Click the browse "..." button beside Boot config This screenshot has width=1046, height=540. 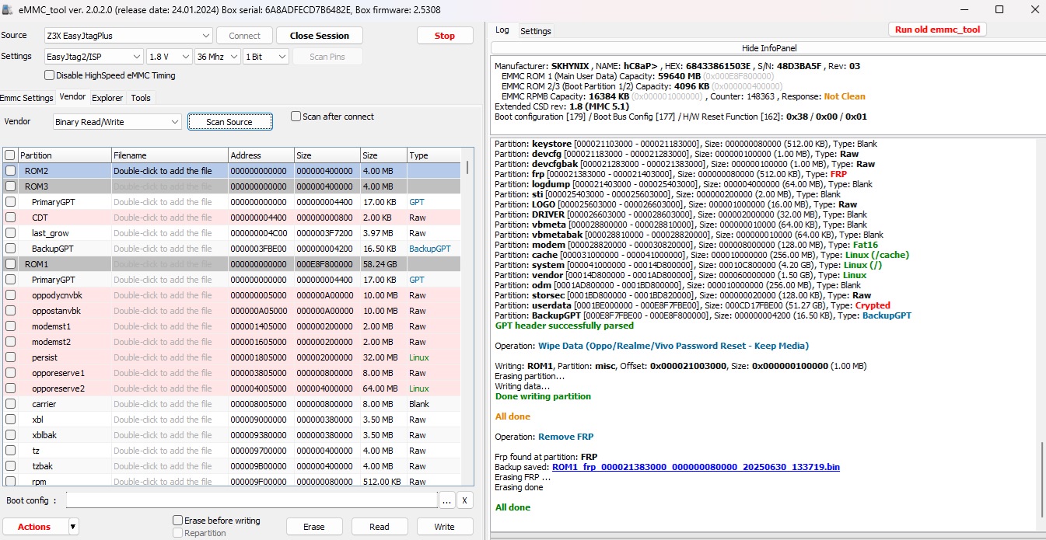coord(447,500)
